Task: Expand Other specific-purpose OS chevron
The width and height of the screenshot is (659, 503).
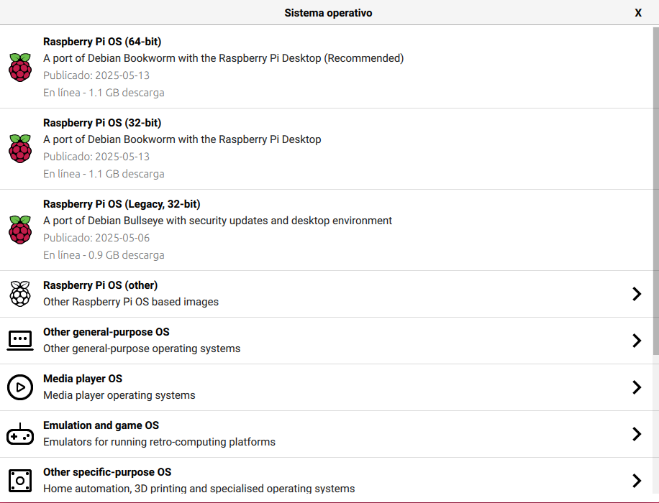Action: [x=637, y=481]
